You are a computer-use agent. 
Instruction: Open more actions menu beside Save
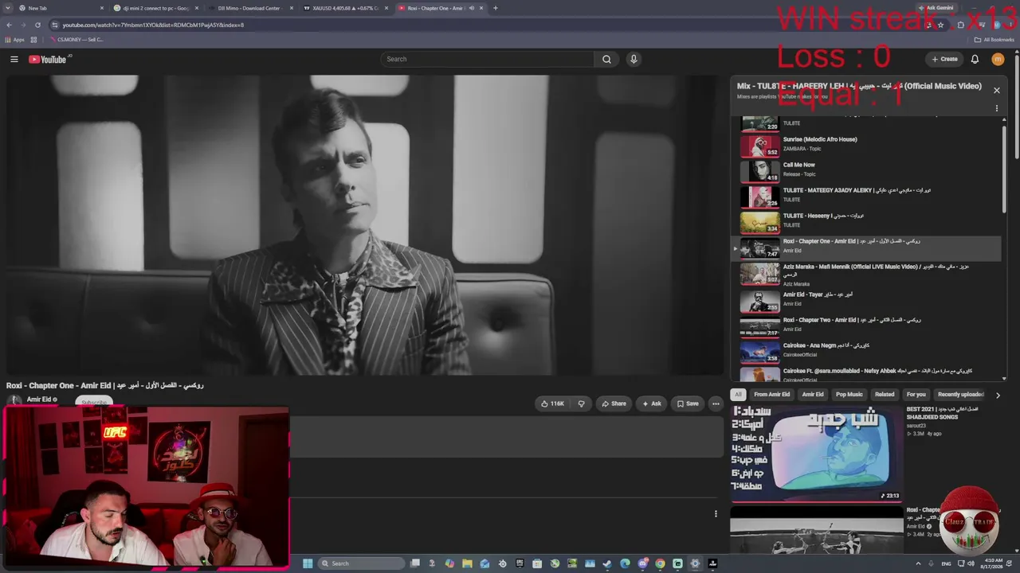pyautogui.click(x=716, y=403)
